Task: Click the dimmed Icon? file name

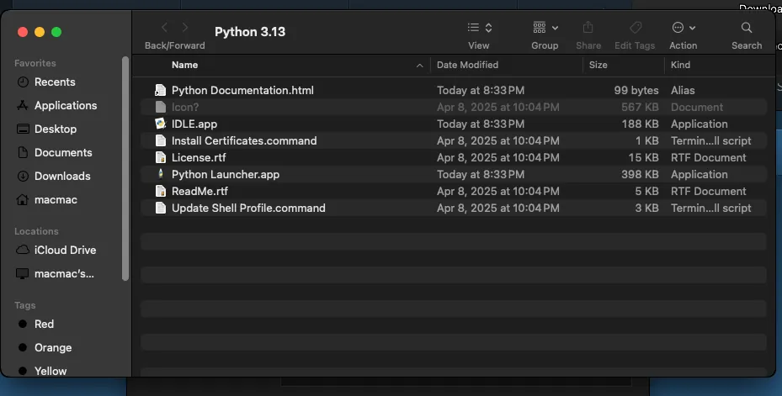Action: pyautogui.click(x=185, y=107)
